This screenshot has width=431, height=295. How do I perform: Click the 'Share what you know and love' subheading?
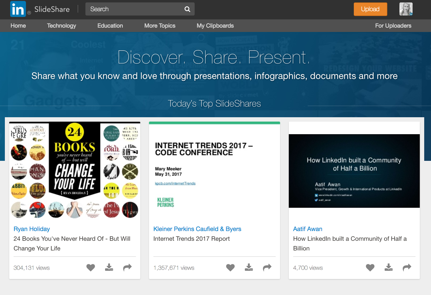pyautogui.click(x=214, y=76)
